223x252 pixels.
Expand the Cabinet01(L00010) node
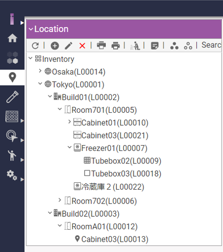70,122
